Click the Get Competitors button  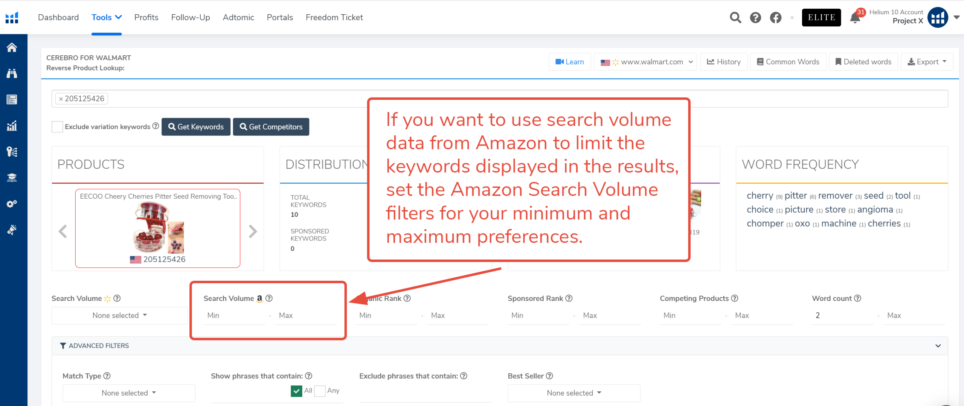coord(271,127)
